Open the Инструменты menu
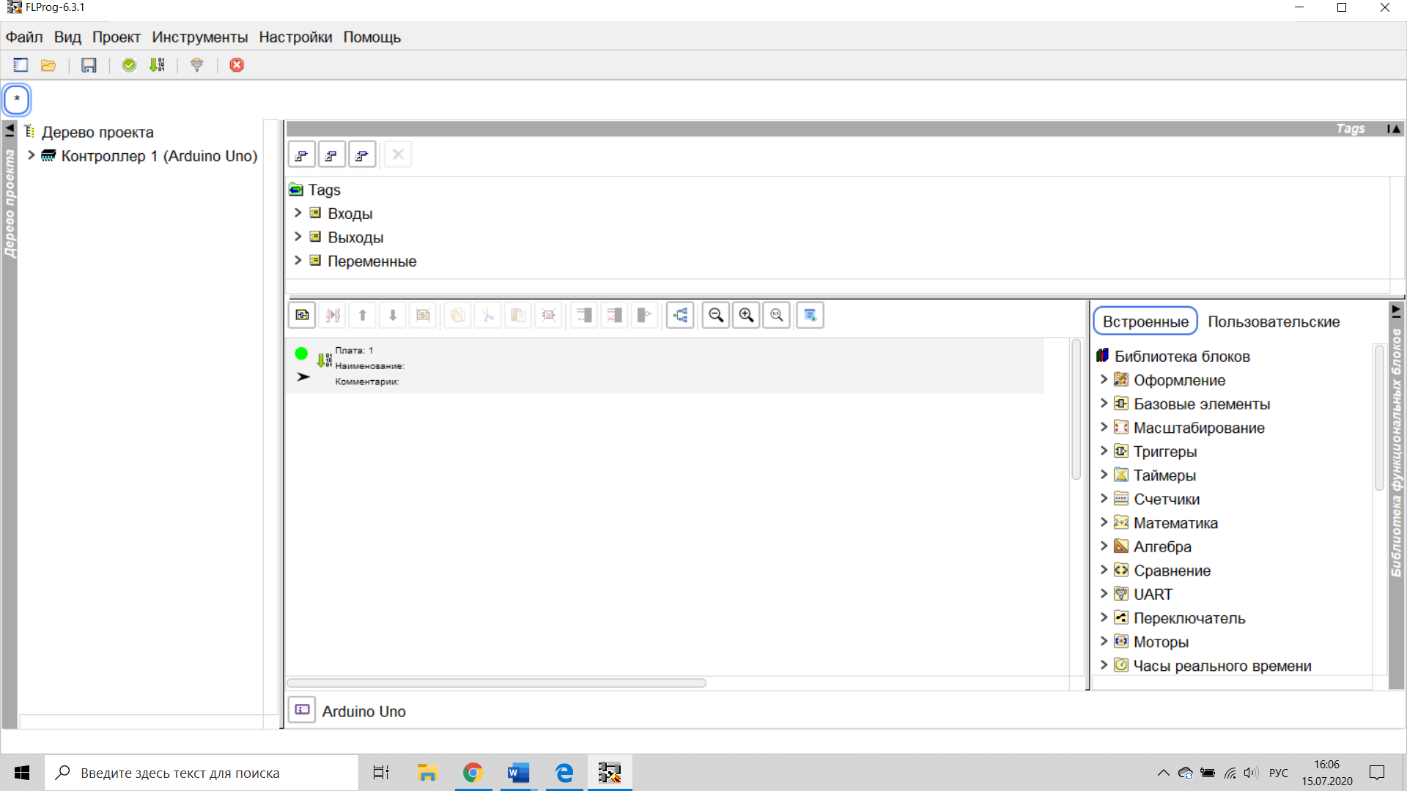The image size is (1407, 791). pos(199,37)
